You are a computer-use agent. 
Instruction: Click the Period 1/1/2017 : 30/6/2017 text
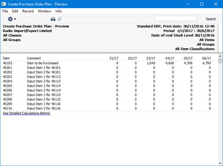tap(189, 31)
